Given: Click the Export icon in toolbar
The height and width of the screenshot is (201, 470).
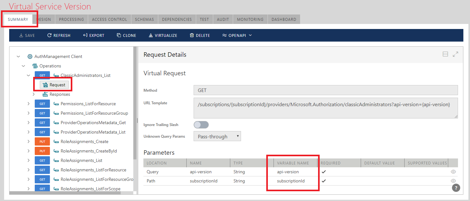Looking at the screenshot, I should pos(85,36).
